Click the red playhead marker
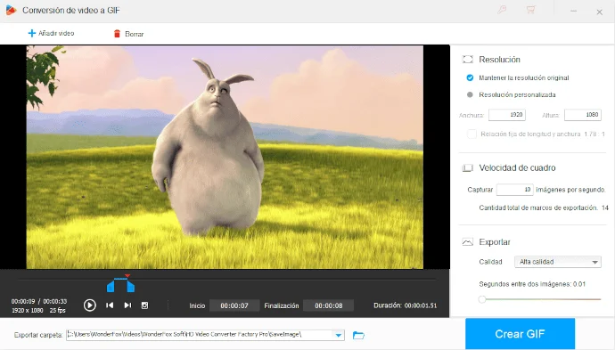615x350 pixels. pyautogui.click(x=127, y=276)
